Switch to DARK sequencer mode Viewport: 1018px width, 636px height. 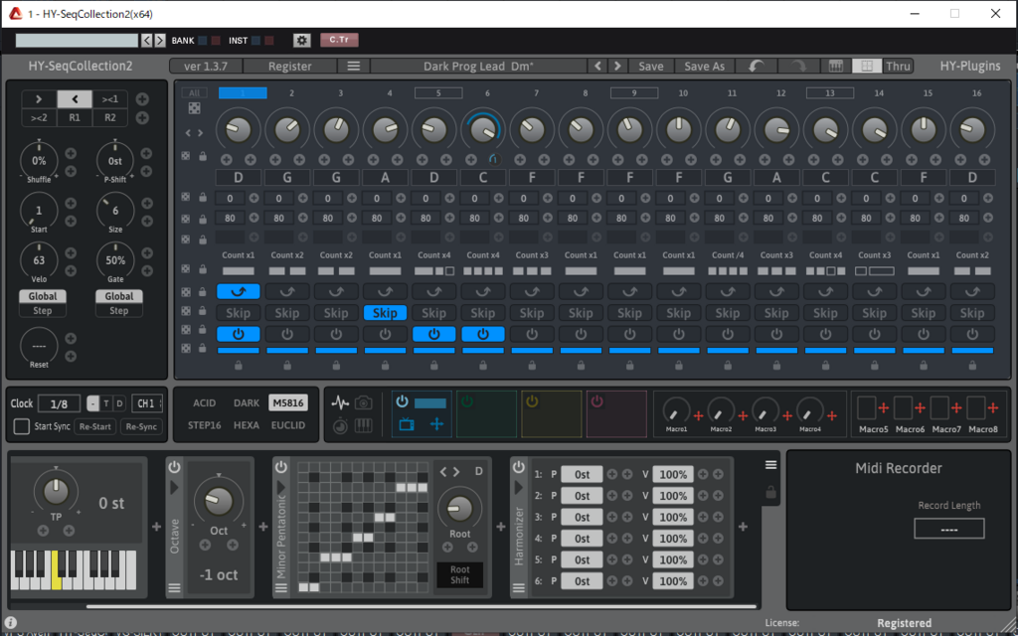click(x=247, y=403)
